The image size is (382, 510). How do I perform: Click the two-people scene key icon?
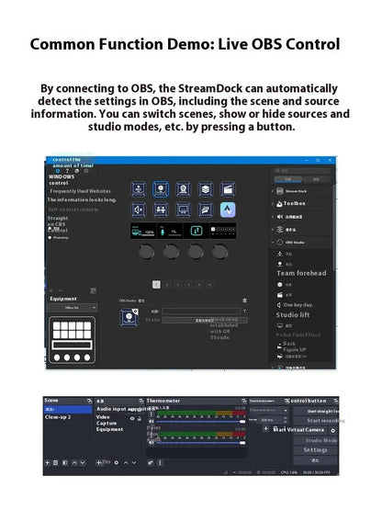pos(161,210)
